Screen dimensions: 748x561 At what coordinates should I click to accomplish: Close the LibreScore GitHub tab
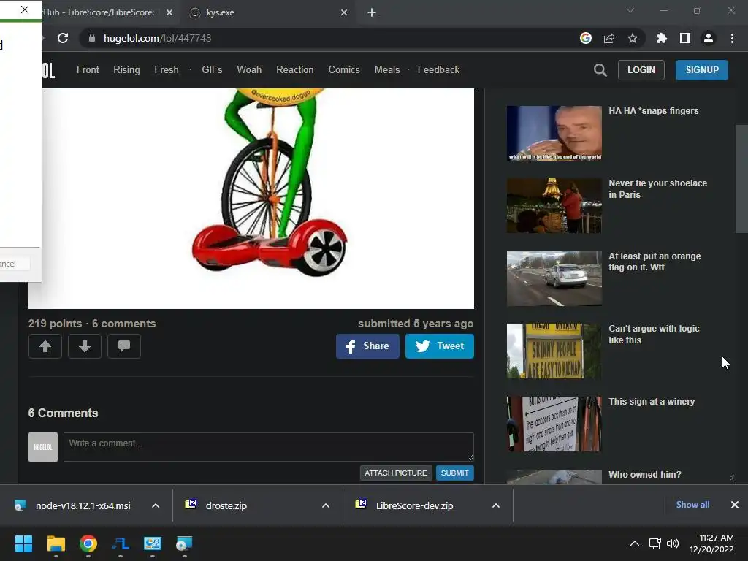click(x=169, y=12)
